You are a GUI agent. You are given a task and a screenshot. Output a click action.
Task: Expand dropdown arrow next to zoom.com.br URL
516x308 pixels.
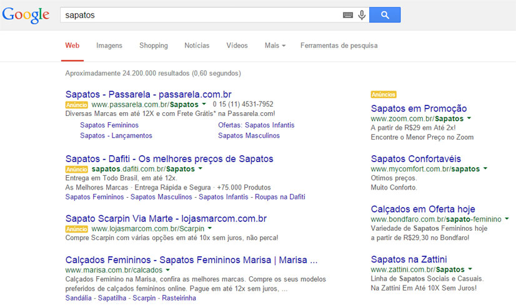point(469,118)
